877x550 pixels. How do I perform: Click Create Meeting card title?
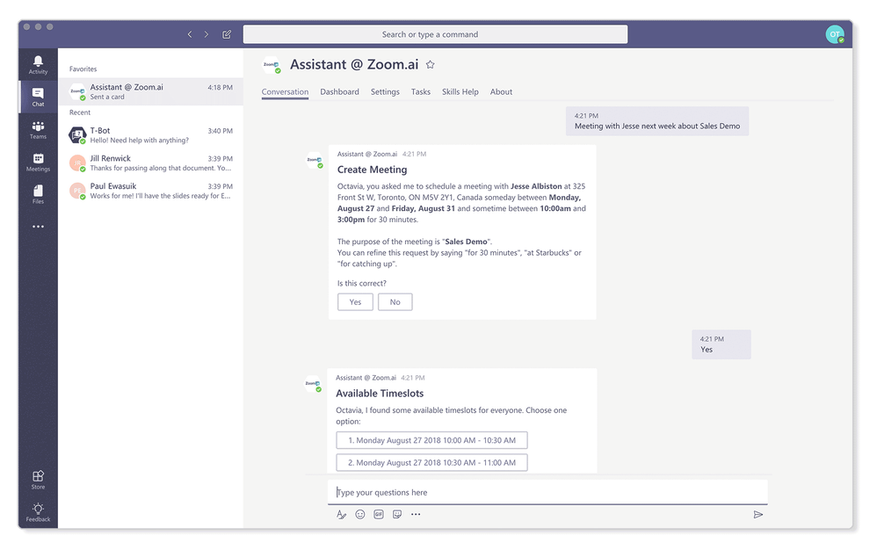(372, 170)
